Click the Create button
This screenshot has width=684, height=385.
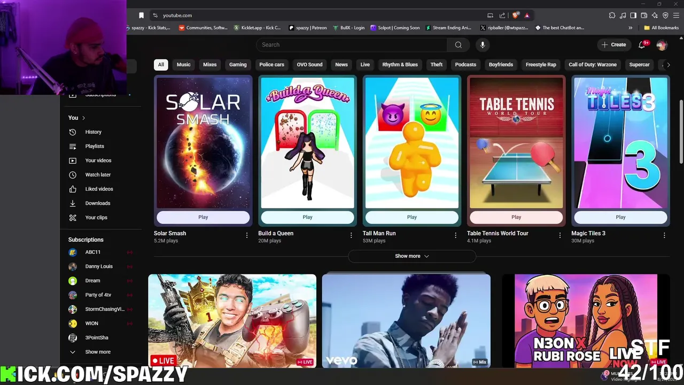613,45
